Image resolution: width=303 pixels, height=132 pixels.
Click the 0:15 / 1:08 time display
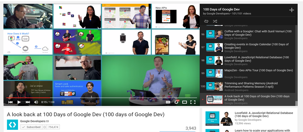click(48, 102)
